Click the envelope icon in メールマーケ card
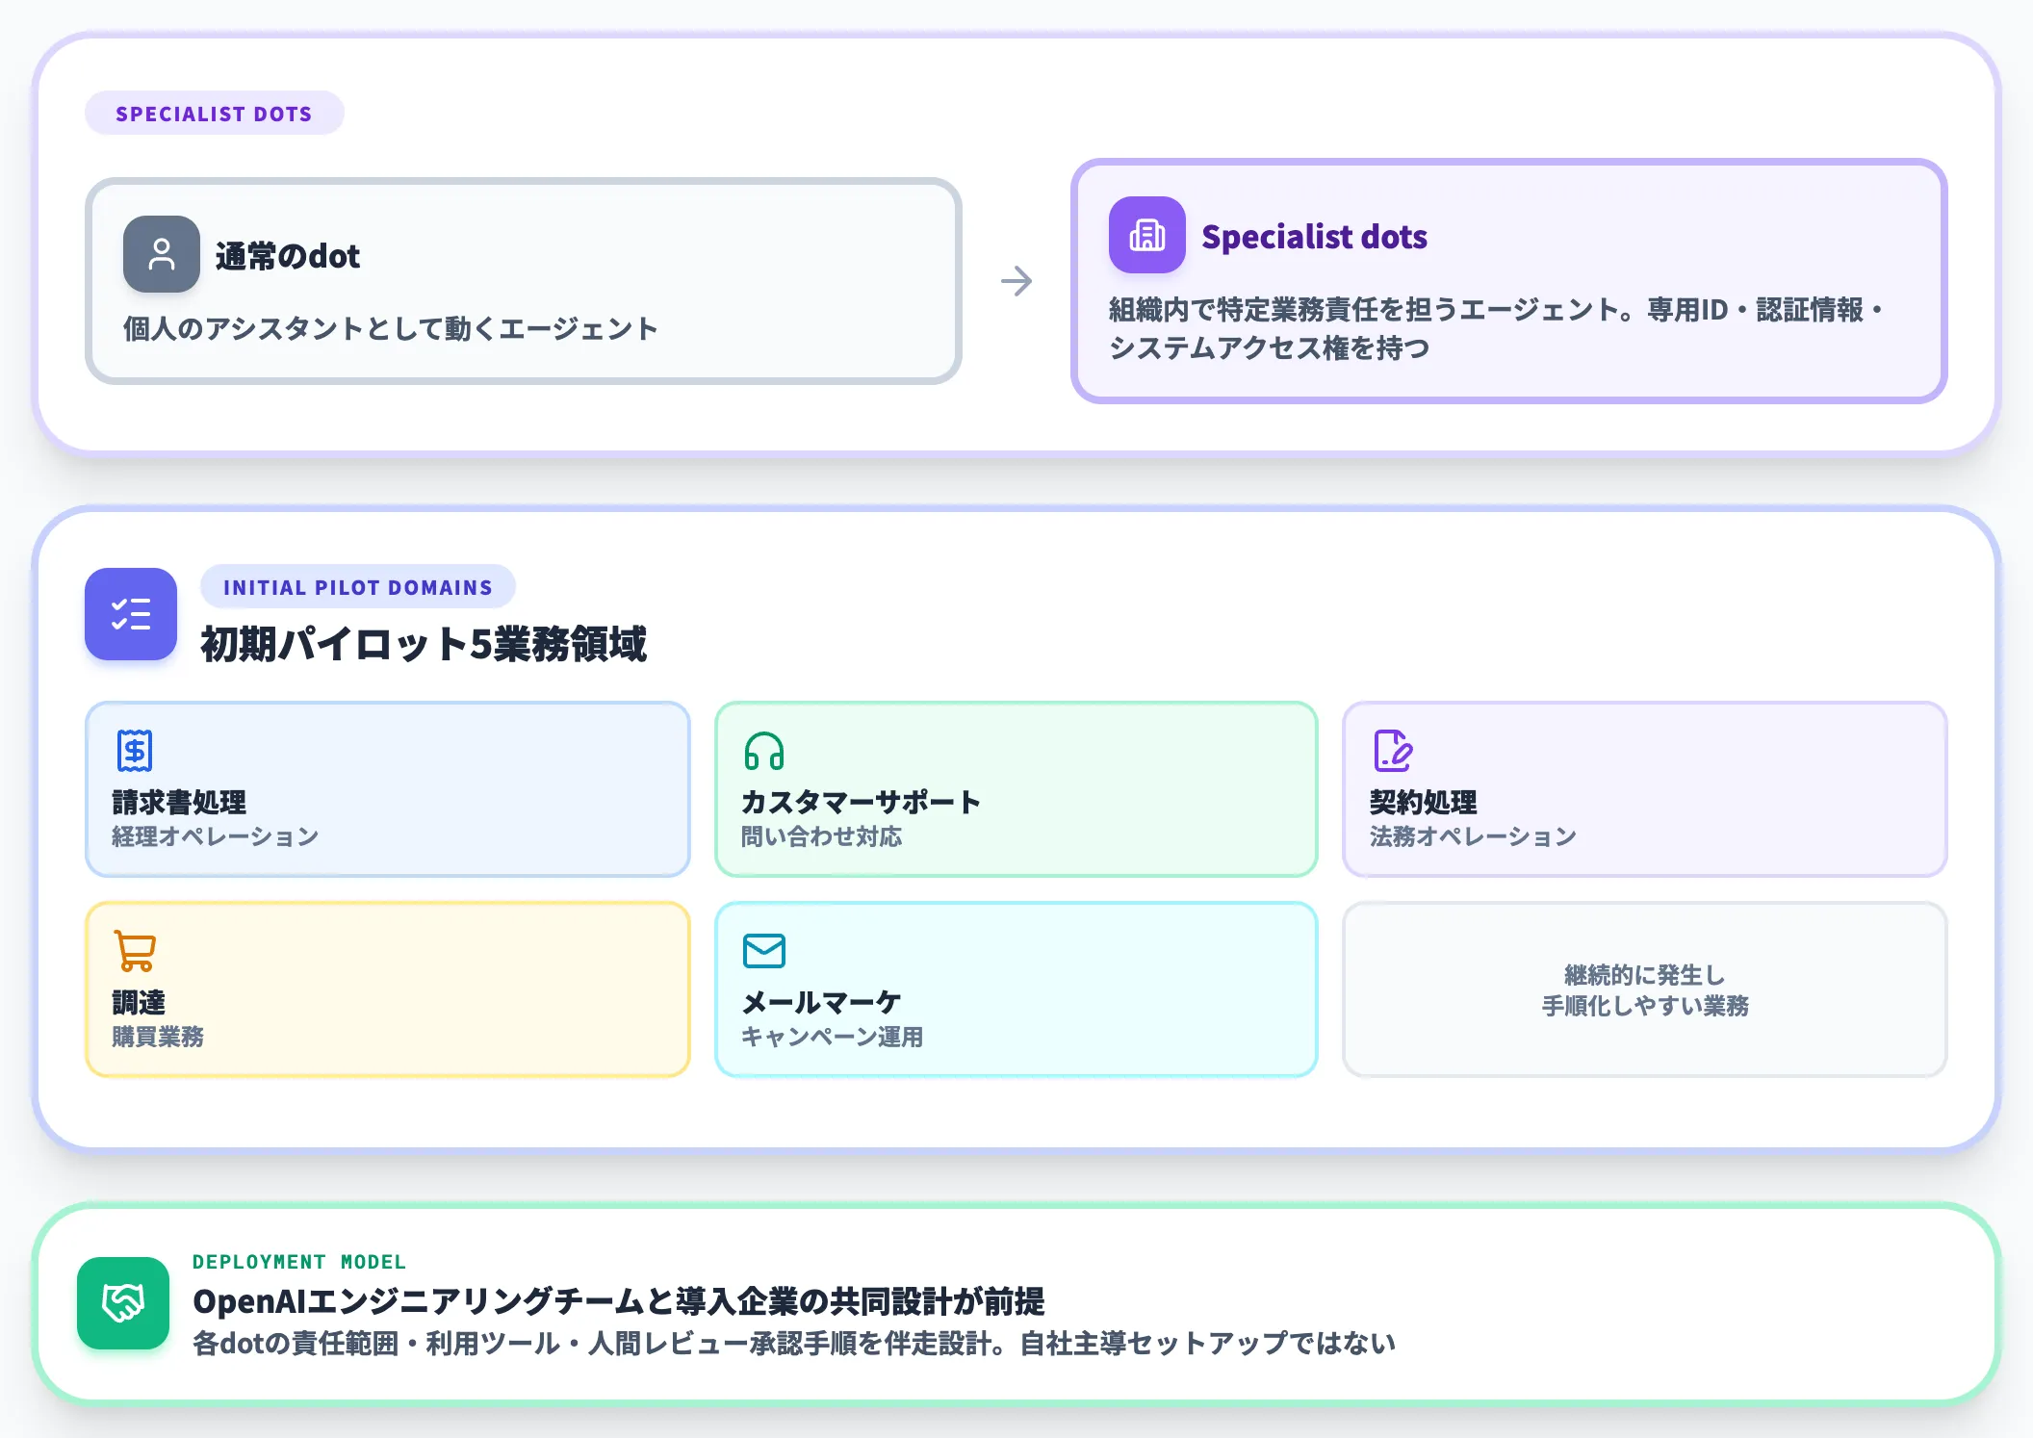The image size is (2033, 1438). [x=764, y=951]
